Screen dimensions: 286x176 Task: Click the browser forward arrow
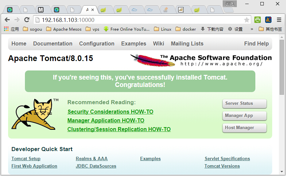coord(17,20)
